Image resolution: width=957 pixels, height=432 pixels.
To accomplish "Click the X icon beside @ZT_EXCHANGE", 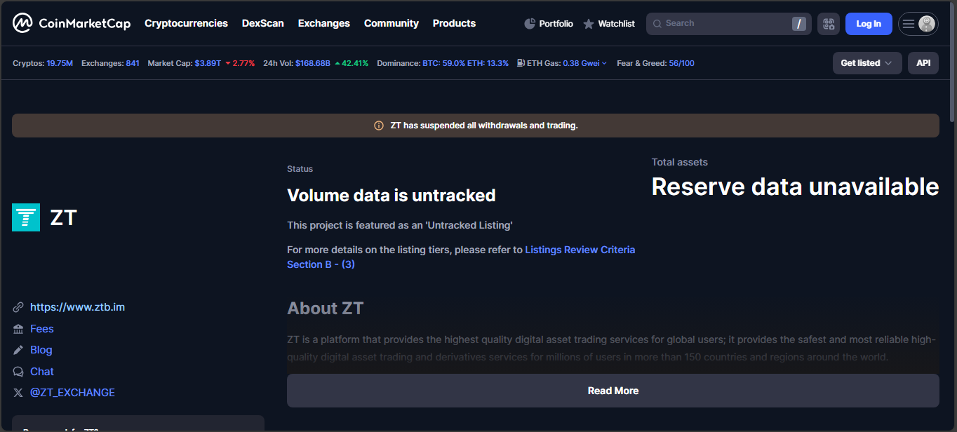I will [x=18, y=393].
